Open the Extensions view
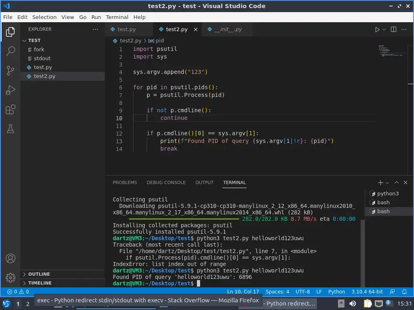 (10, 110)
